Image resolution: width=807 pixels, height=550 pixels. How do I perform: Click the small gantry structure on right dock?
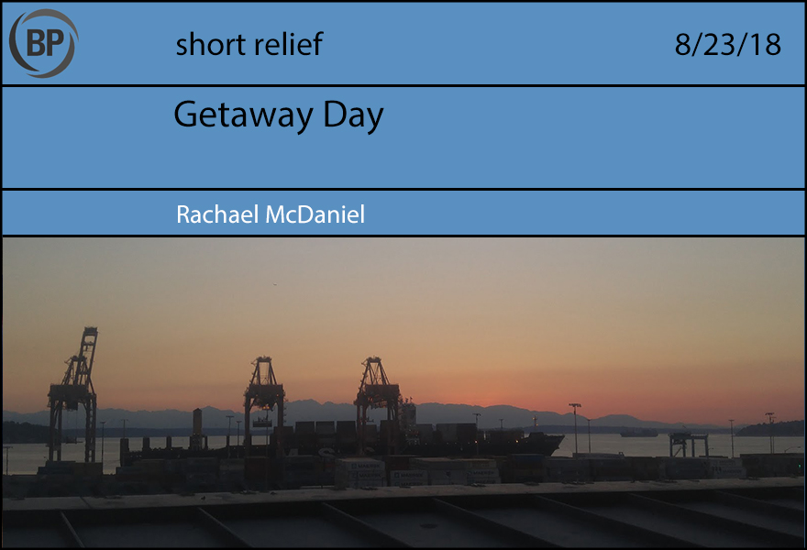tap(688, 445)
